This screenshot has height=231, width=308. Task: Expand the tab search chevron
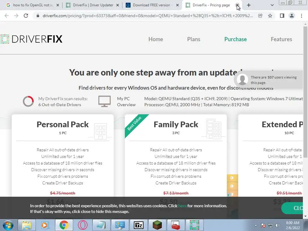click(272, 5)
